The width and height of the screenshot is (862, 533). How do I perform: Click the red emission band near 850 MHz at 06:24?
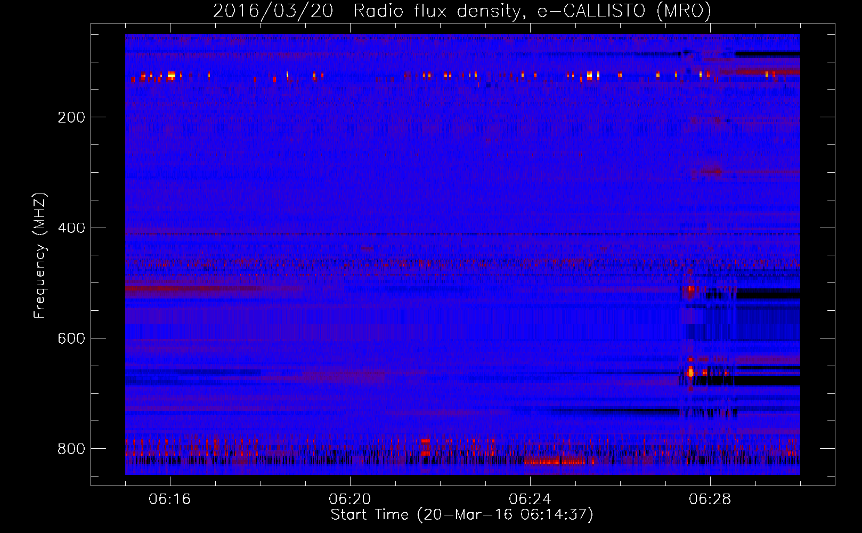(559, 461)
